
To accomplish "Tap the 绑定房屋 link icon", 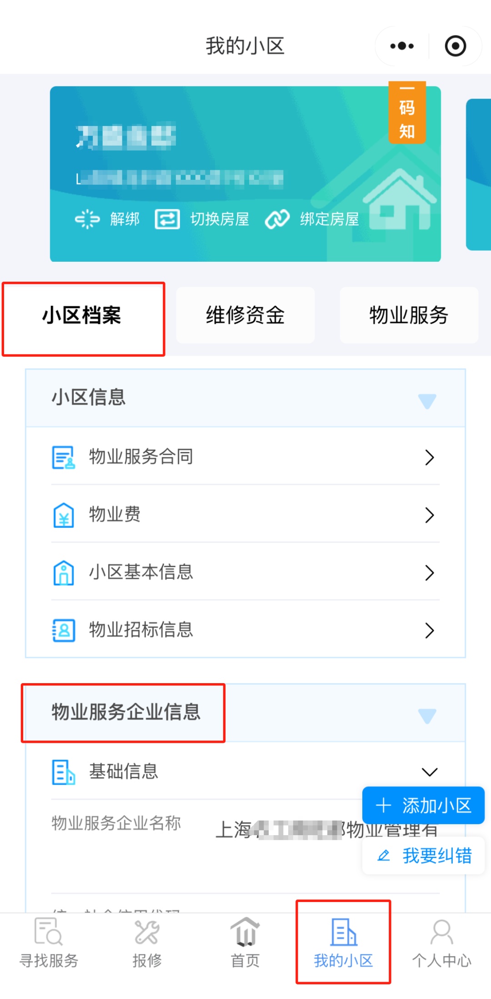I will (277, 219).
